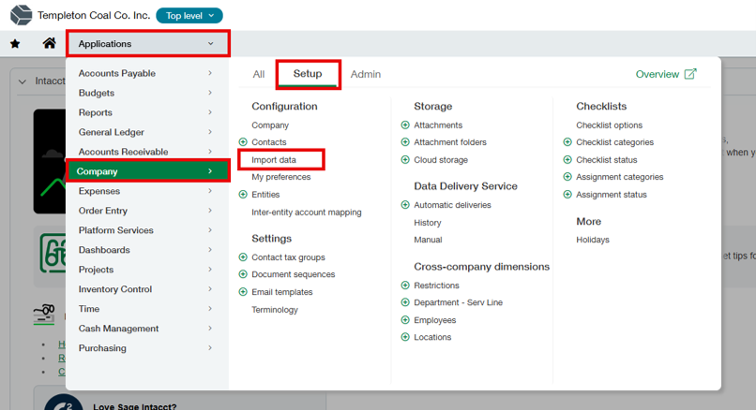
Task: Open the Platform Services menu item
Action: click(x=147, y=230)
